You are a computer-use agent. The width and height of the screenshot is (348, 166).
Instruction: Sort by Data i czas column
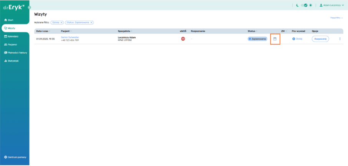[43, 31]
